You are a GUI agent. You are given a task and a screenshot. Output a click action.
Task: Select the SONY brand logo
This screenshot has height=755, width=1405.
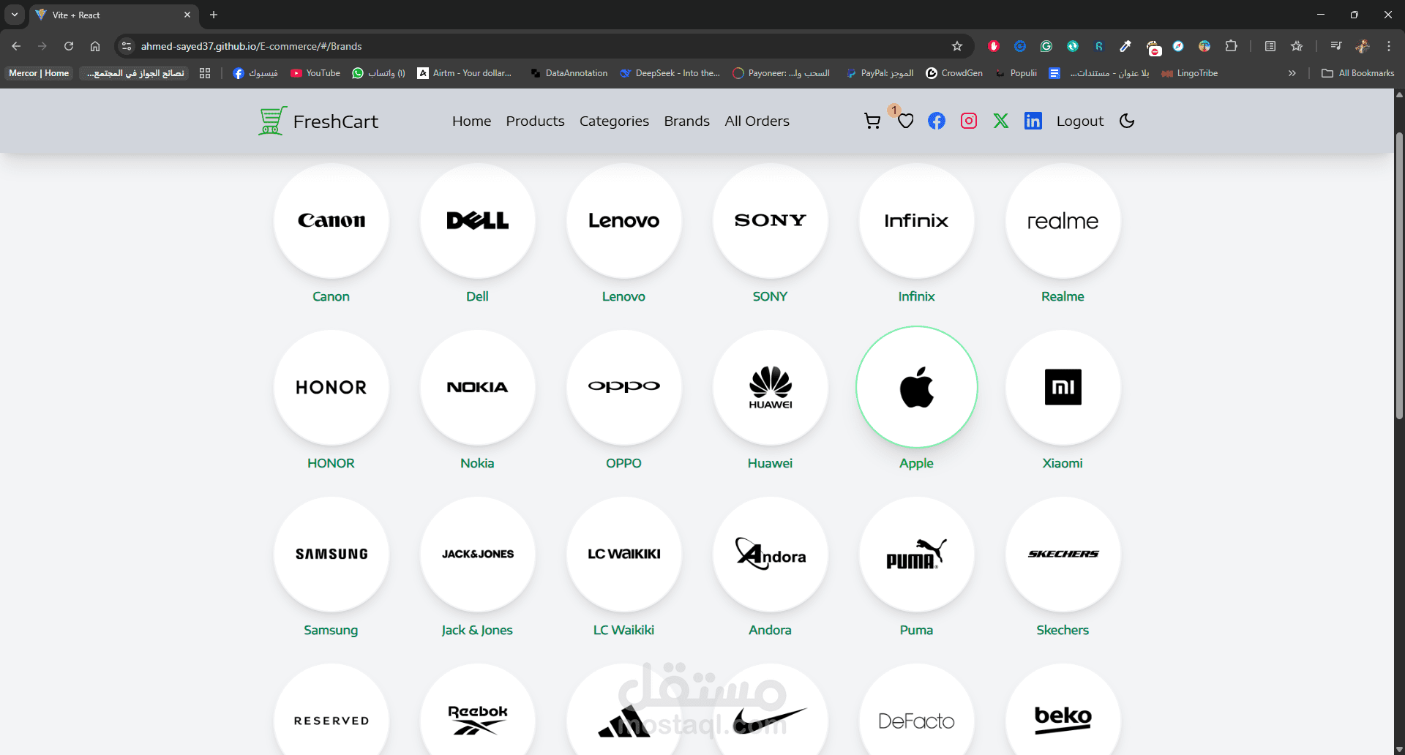(770, 220)
